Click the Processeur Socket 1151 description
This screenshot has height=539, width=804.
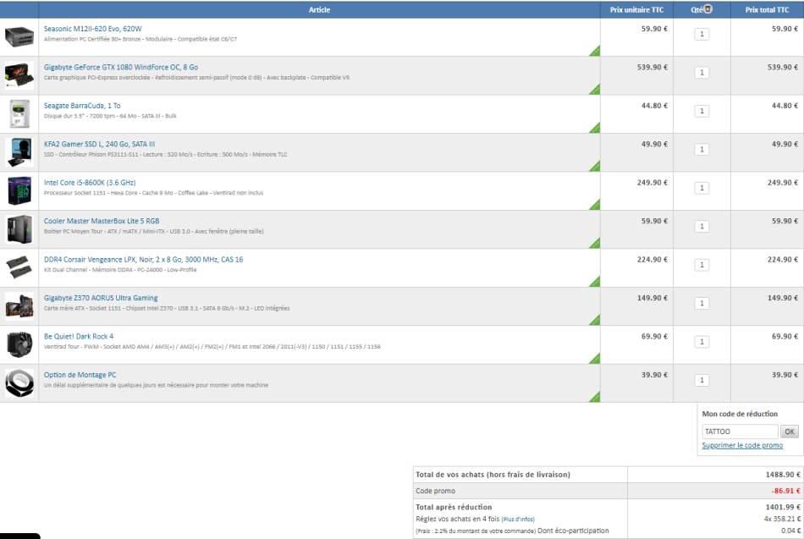click(x=154, y=193)
